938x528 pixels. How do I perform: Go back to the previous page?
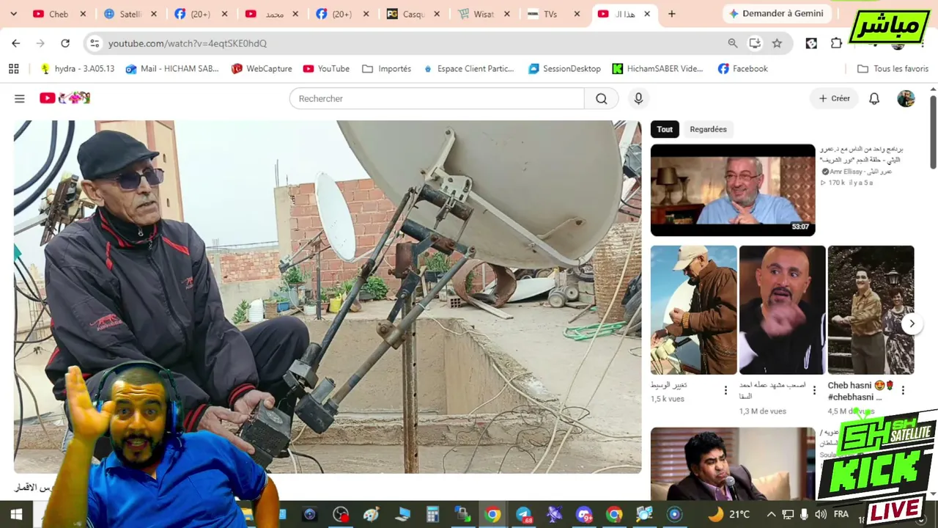click(x=16, y=43)
